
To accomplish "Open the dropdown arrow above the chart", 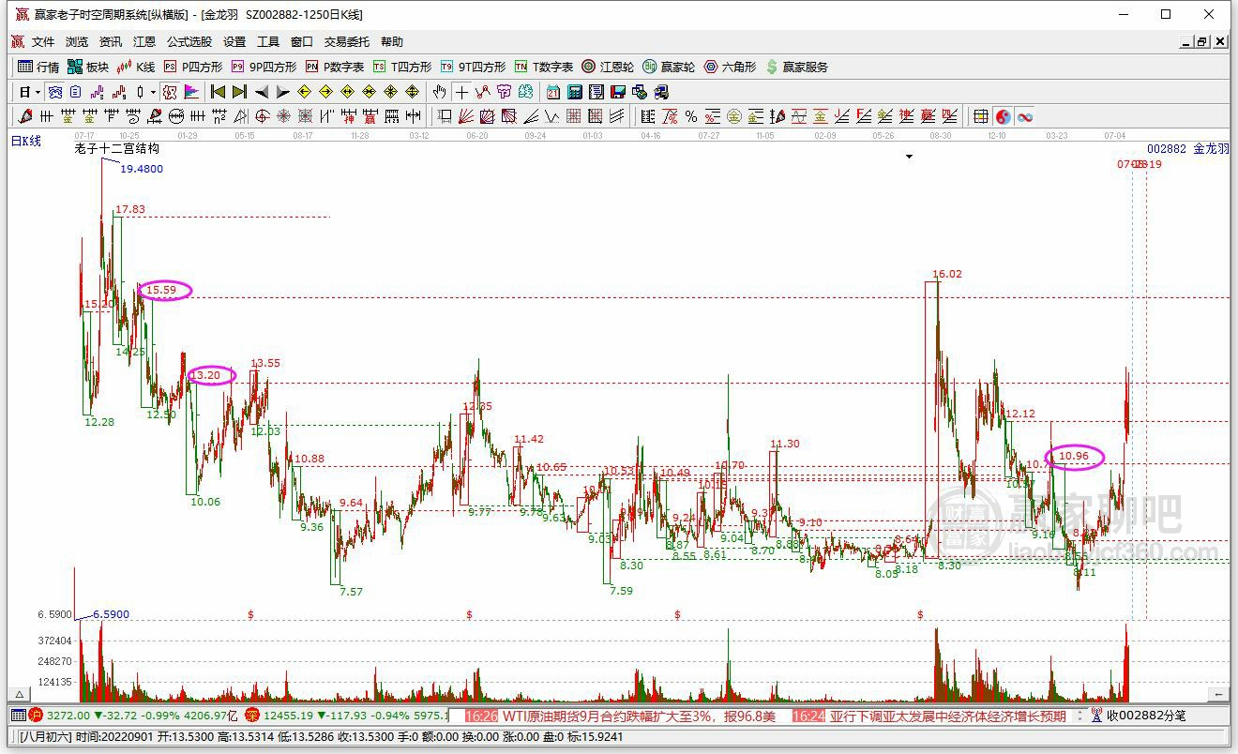I will point(909,157).
